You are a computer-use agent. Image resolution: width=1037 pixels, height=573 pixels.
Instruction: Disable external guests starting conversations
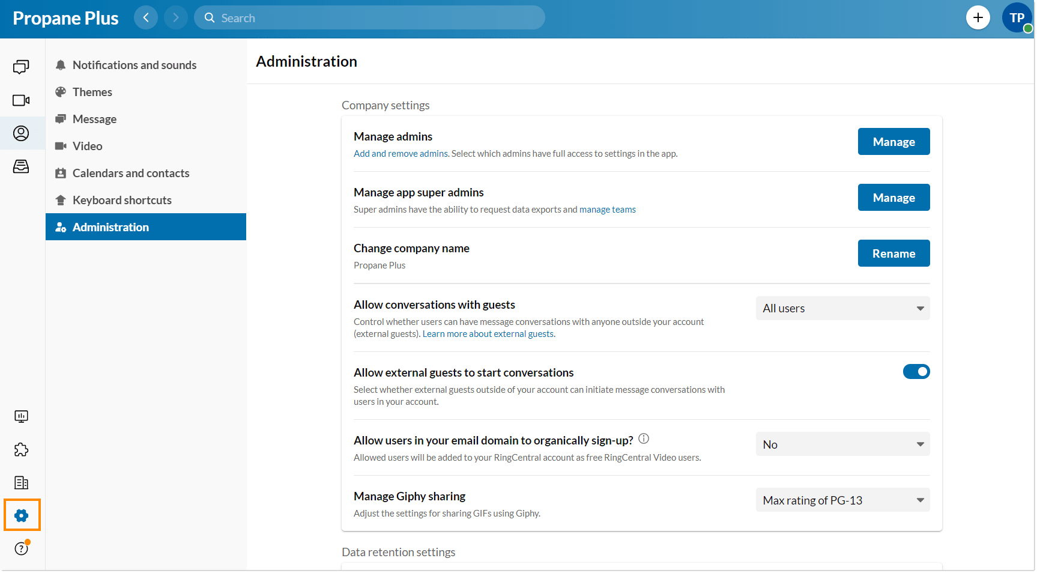click(x=916, y=371)
